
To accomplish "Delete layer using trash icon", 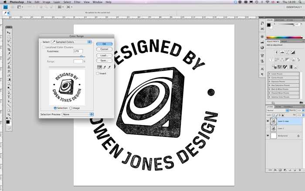I will (x=300, y=170).
